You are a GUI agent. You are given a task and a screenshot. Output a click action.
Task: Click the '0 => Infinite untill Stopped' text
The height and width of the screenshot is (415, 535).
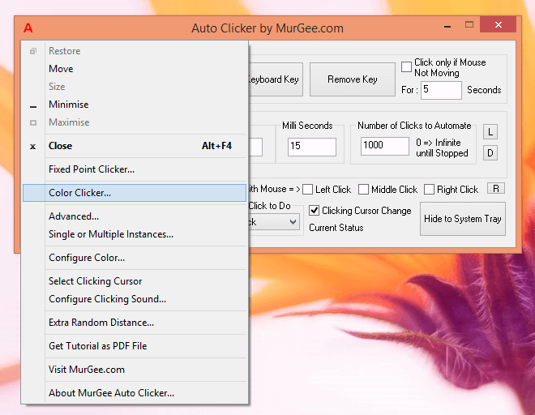(442, 148)
